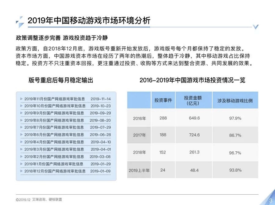Viewport: 275px width, 205px height.
Task: Open 2019年6月份国产网络游戏审批信息 link
Action: [54, 135]
